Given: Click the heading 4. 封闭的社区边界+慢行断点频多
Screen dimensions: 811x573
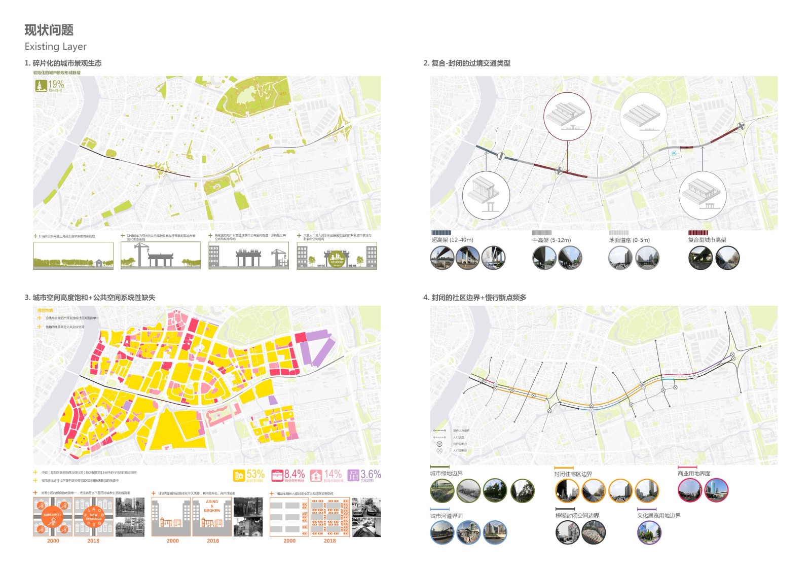Looking at the screenshot, I should click(474, 298).
